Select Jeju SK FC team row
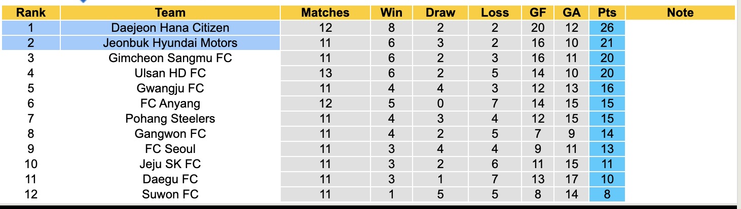 (x=170, y=164)
